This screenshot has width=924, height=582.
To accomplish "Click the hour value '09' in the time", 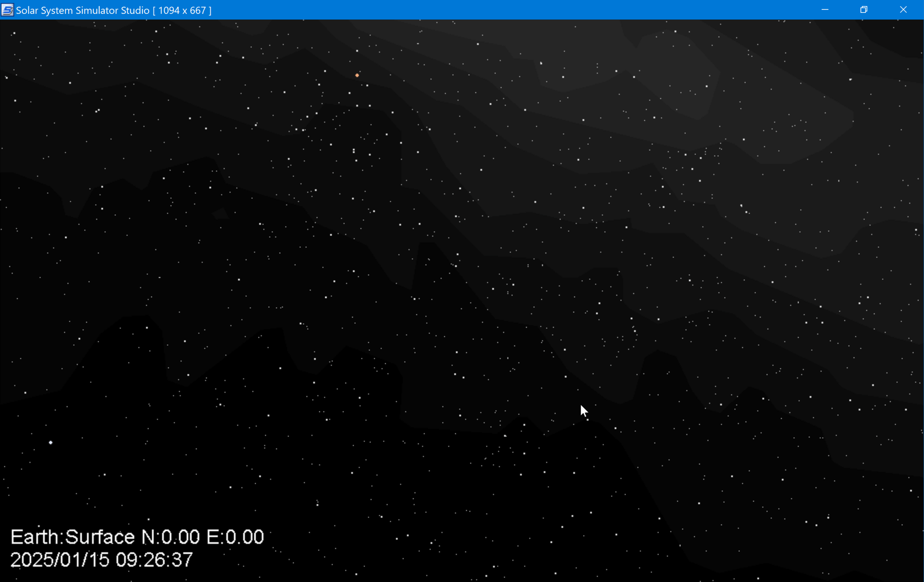I will 126,560.
